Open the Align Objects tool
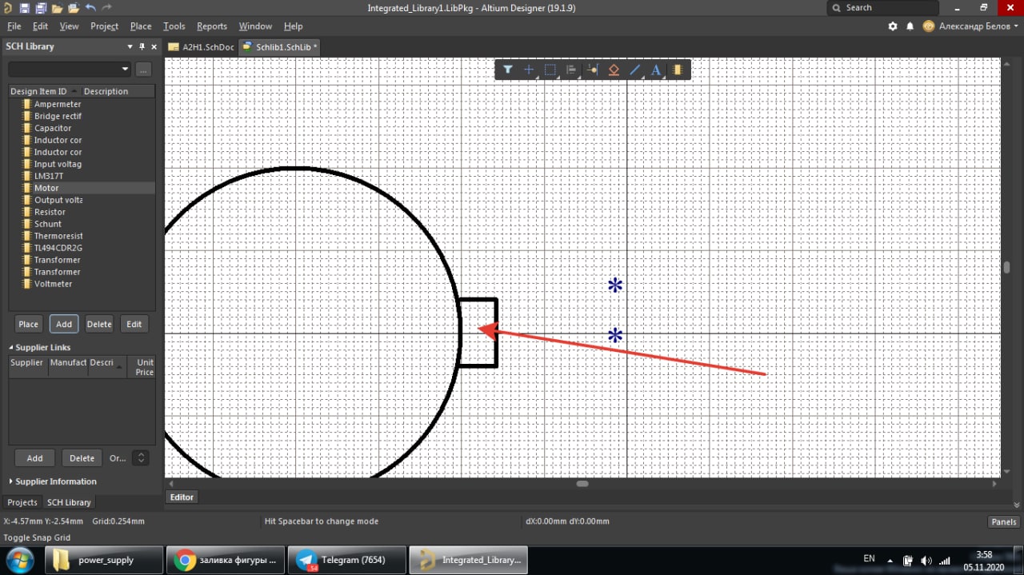The image size is (1024, 575). click(x=571, y=70)
